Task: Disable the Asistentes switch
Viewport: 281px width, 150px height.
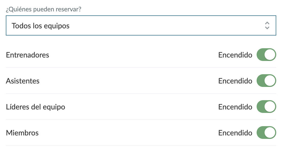Action: pos(266,81)
